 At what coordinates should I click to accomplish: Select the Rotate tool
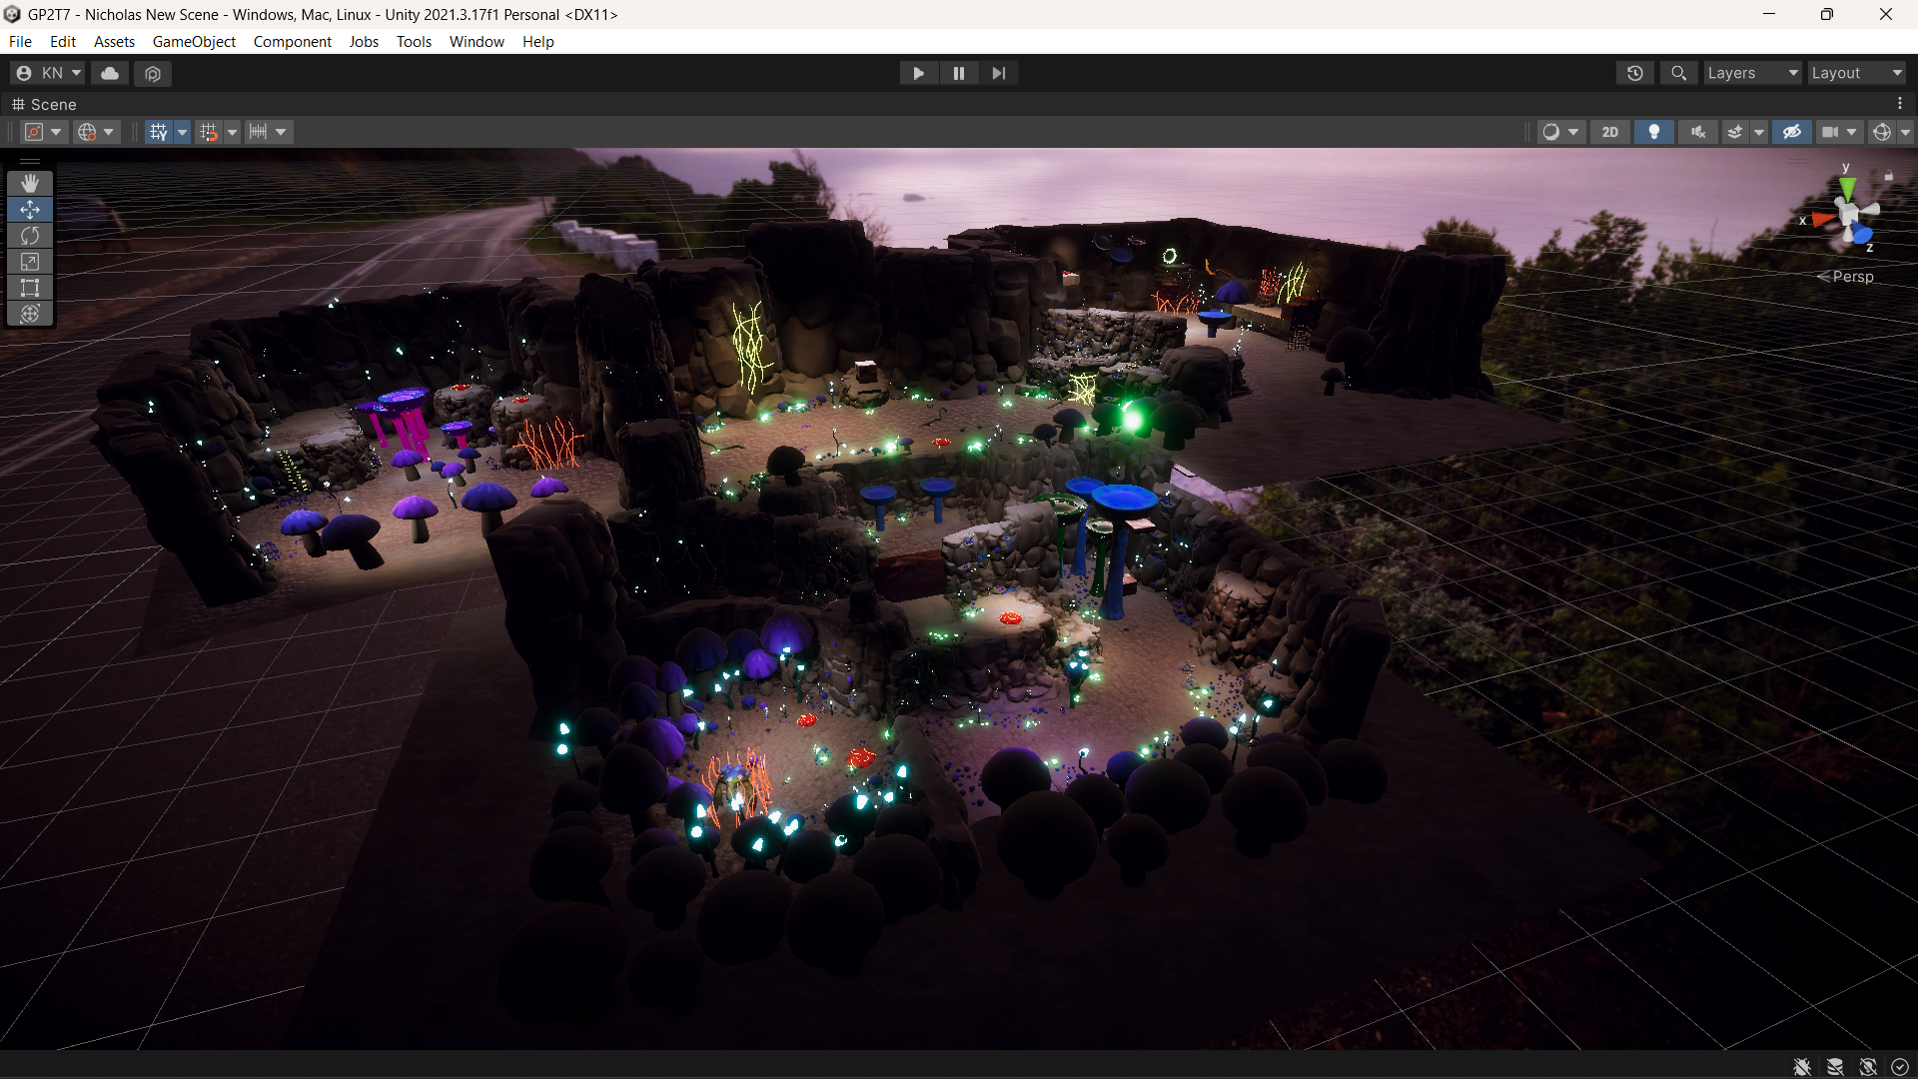tap(30, 236)
